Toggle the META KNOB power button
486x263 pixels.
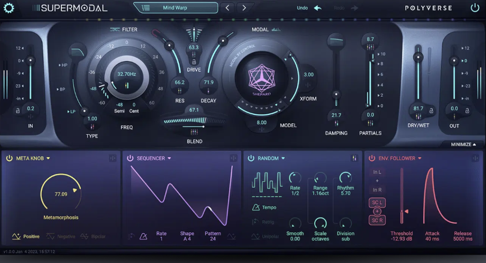point(9,158)
